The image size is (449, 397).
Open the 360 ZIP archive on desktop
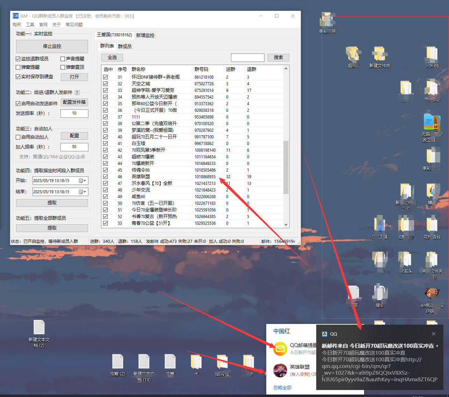(432, 128)
